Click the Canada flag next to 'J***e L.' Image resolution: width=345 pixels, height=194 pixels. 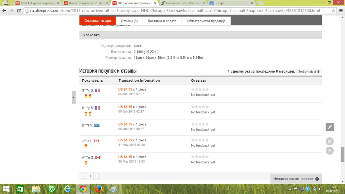coord(96,141)
